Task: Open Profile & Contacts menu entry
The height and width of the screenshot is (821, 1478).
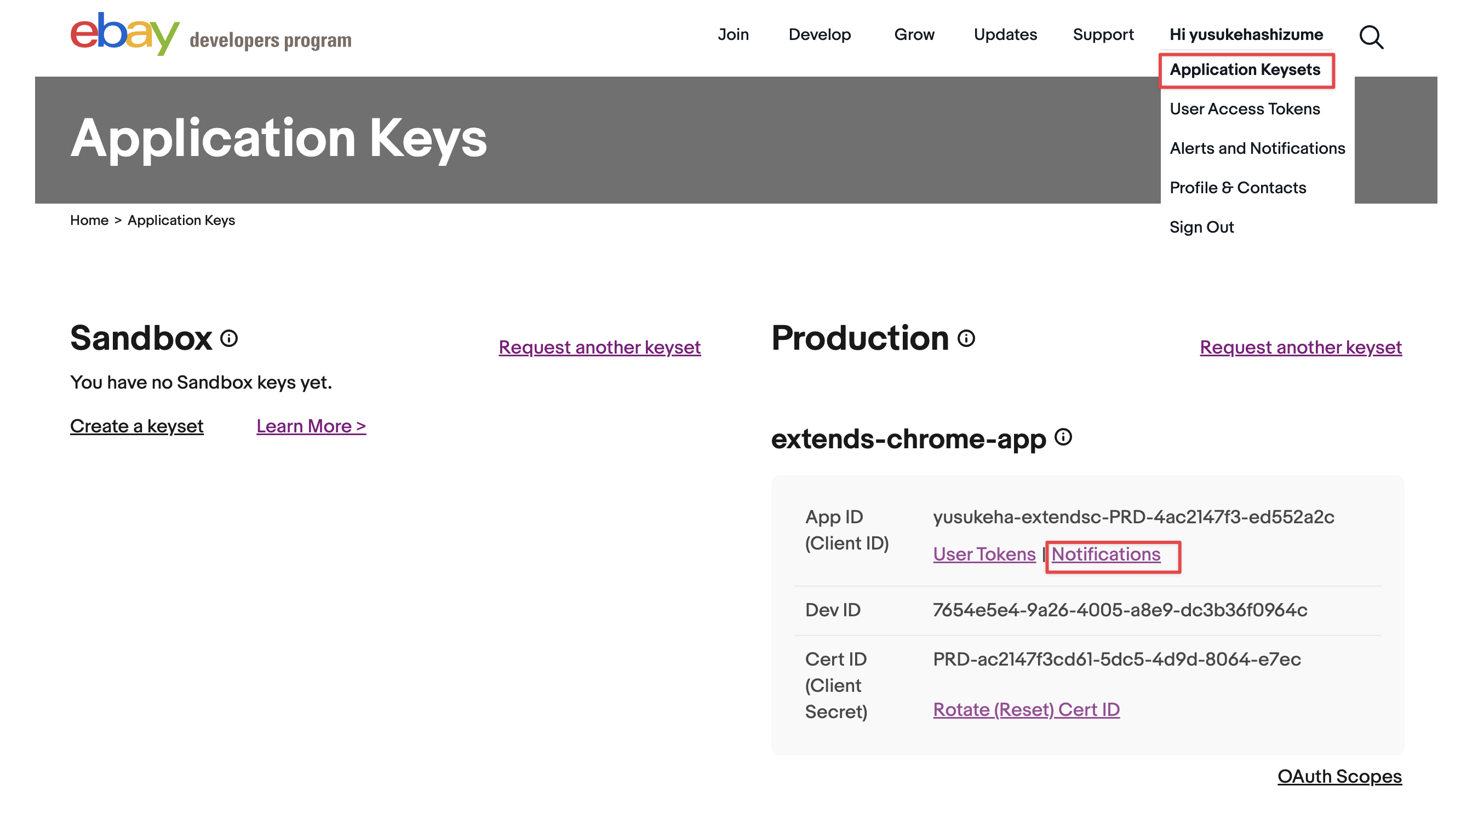Action: [x=1238, y=188]
